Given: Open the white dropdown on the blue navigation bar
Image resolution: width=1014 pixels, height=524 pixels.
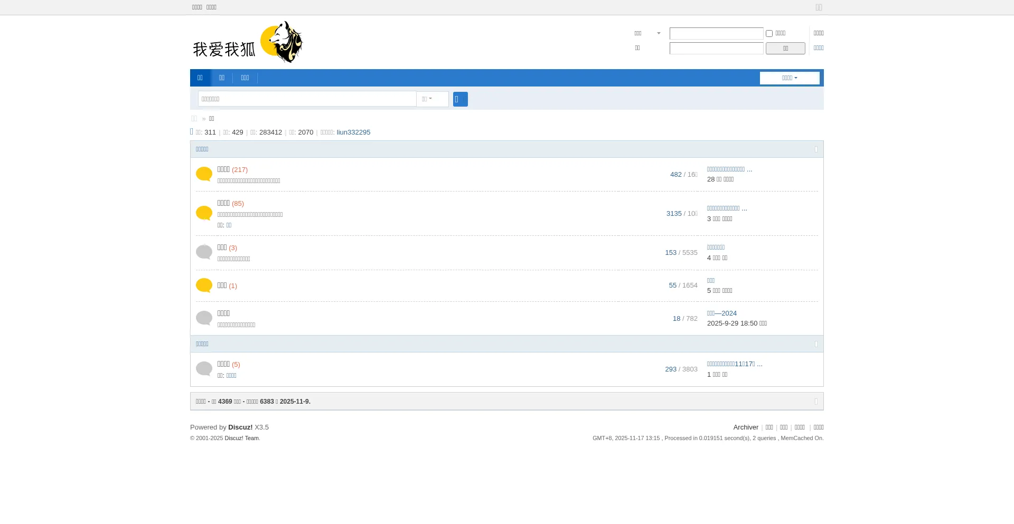Looking at the screenshot, I should pos(789,78).
